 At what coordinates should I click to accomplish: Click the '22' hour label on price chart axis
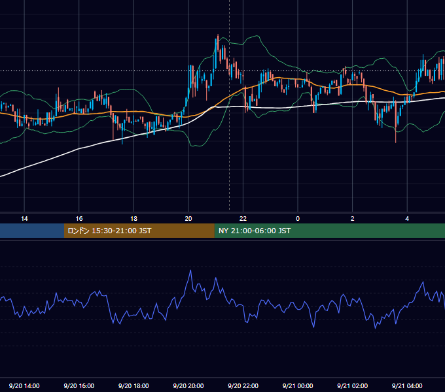tap(243, 219)
